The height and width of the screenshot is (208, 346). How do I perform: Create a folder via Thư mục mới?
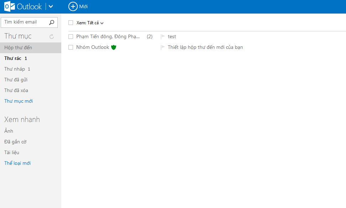[19, 101]
